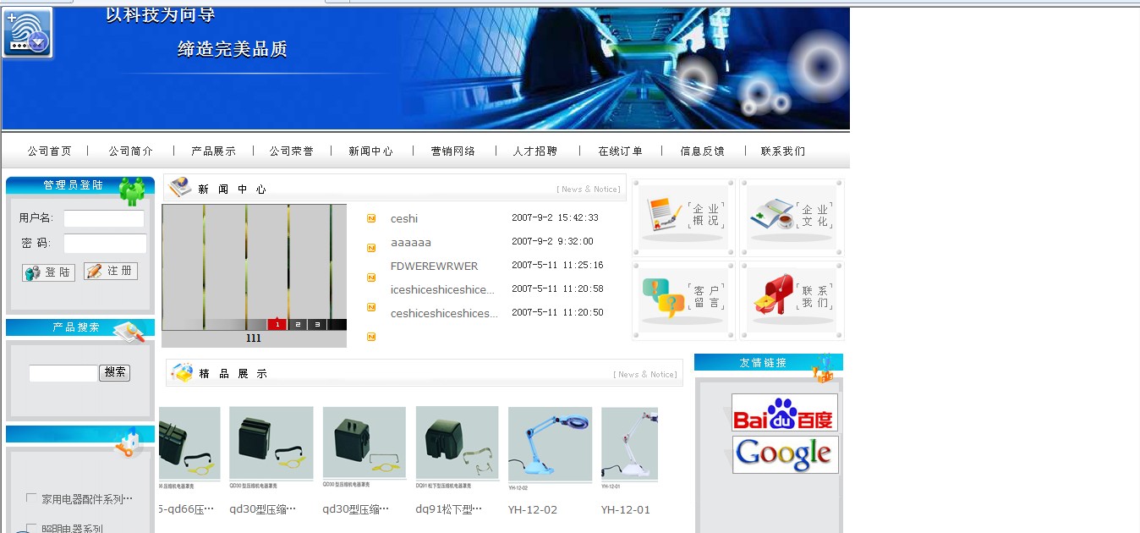Click the 联系我们 red mailbox icon
This screenshot has height=533, width=1140.
click(x=792, y=300)
